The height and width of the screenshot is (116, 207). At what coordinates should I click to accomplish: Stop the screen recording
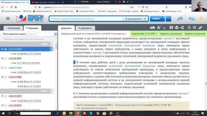pyautogui.click(x=120, y=2)
